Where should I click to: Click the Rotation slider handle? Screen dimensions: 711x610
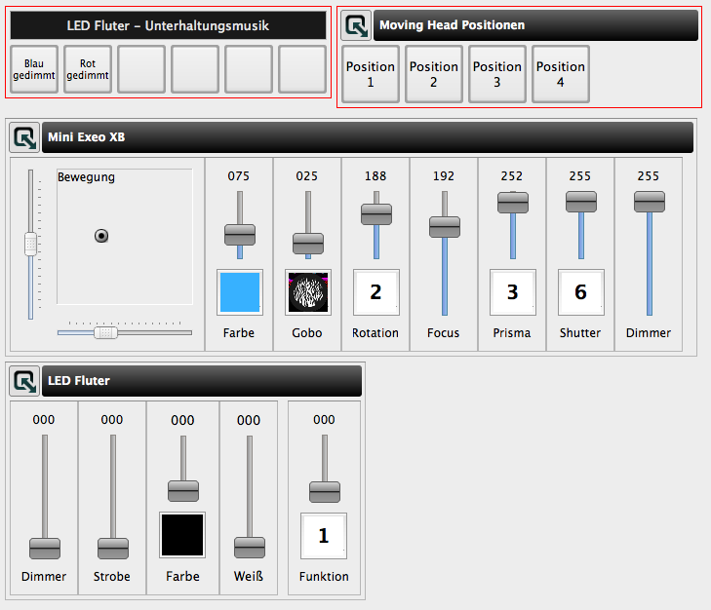point(376,214)
